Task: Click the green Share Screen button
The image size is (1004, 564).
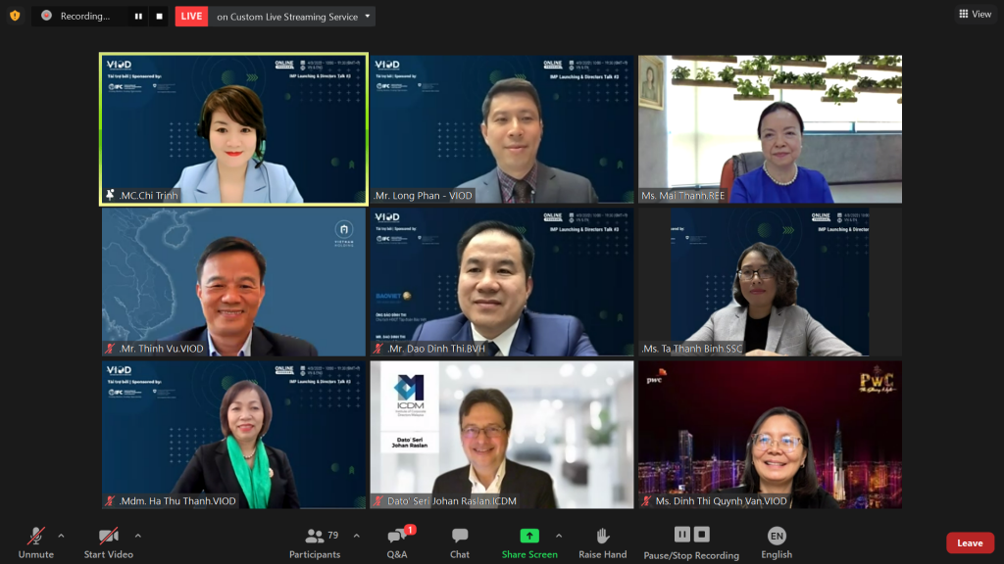Action: pos(529,541)
